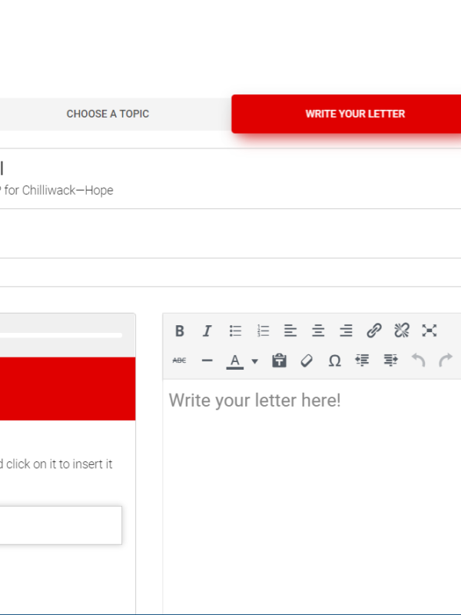Toggle italic text formatting
Screen dimensions: 461x615
[207, 331]
